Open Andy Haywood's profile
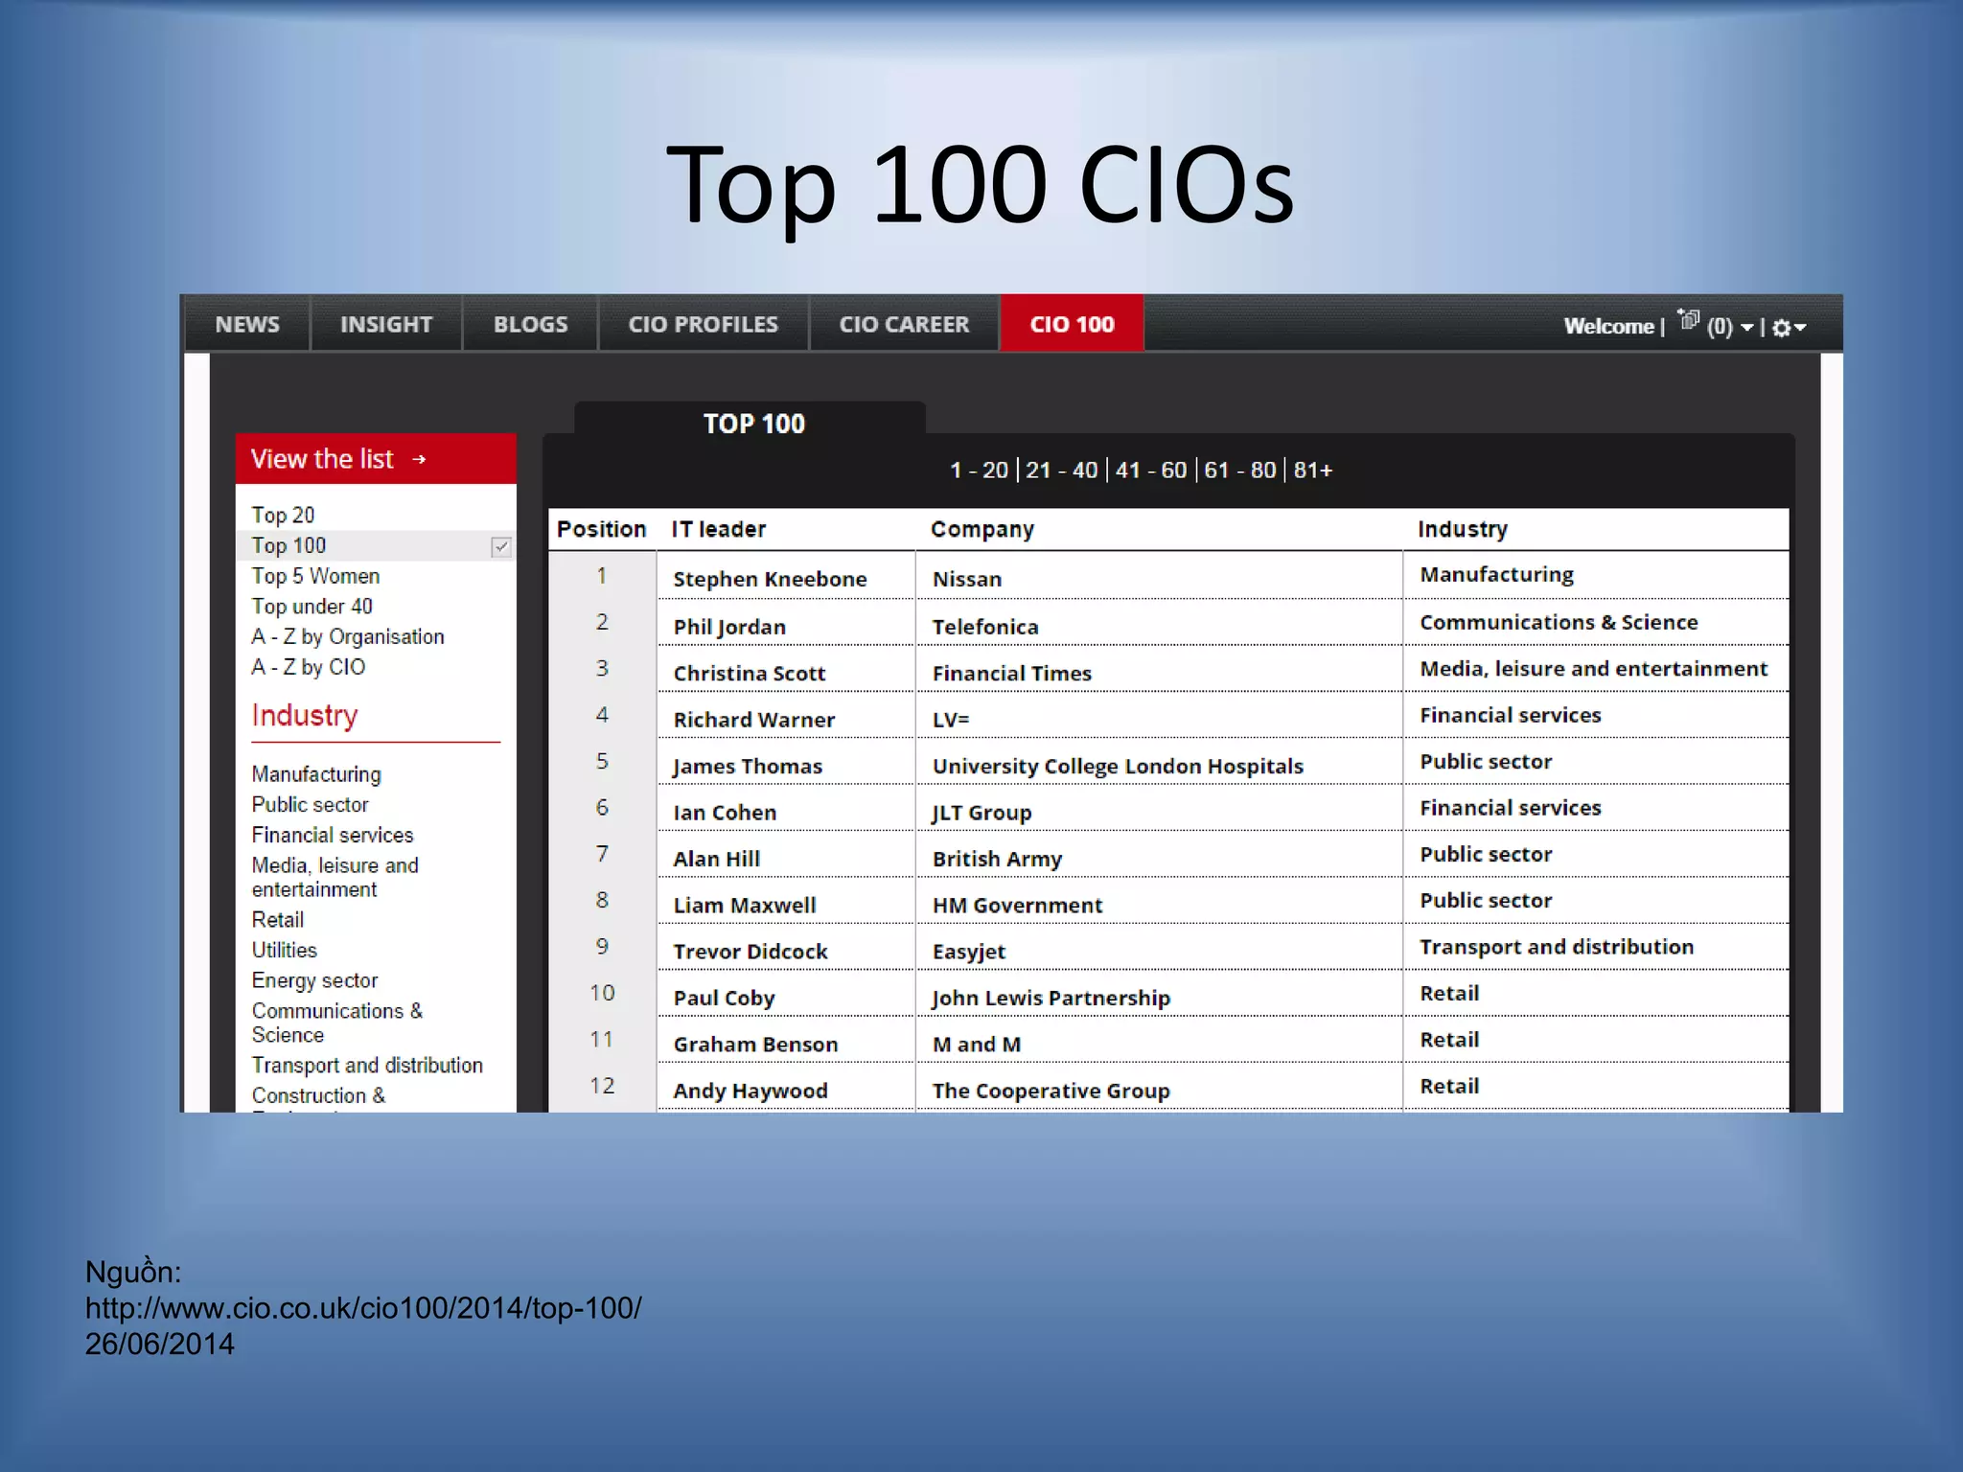 750,1092
